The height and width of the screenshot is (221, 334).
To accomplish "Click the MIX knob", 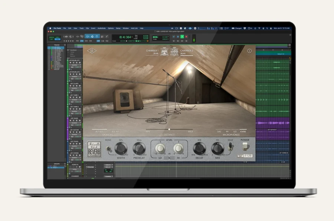I will coord(217,148).
